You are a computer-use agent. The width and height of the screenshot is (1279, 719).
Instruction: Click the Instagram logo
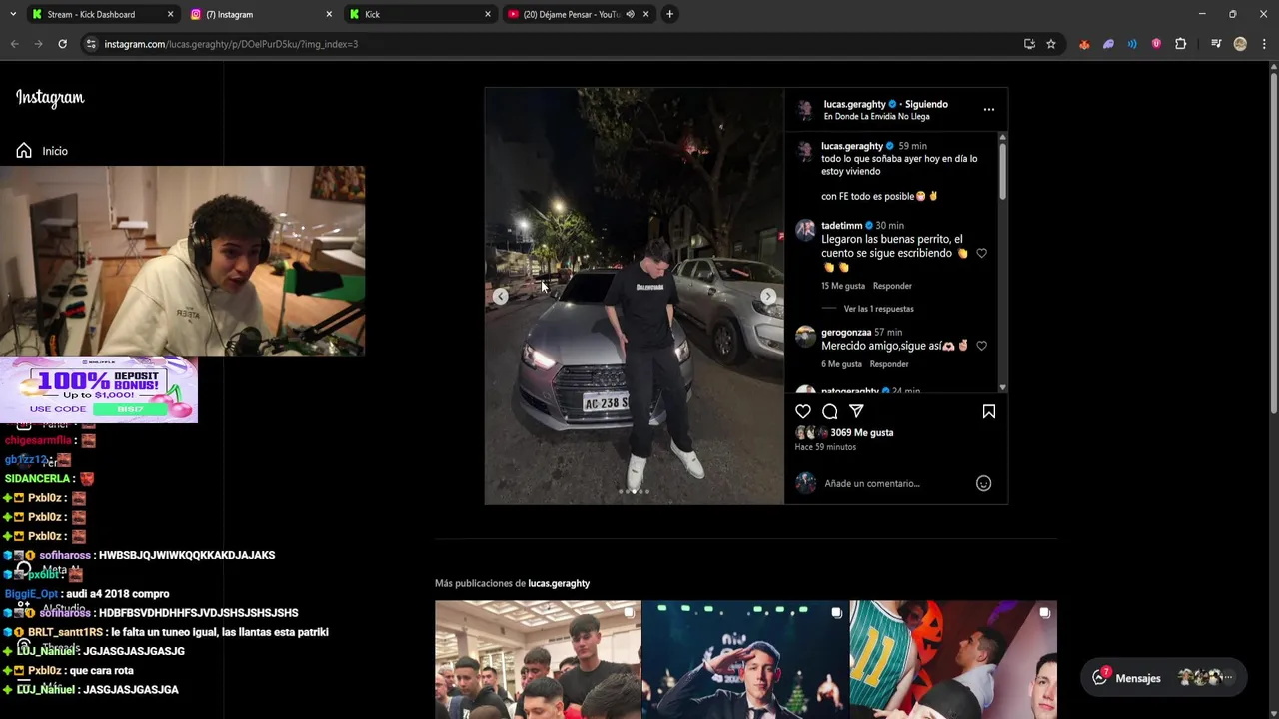50,97
